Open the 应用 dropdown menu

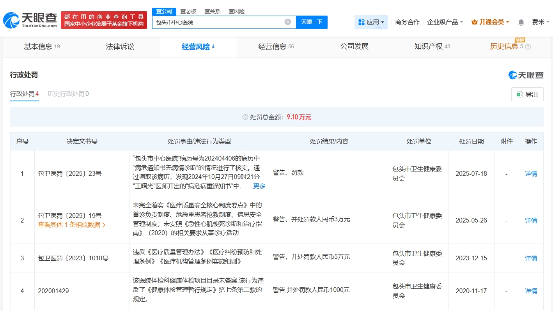(x=371, y=22)
